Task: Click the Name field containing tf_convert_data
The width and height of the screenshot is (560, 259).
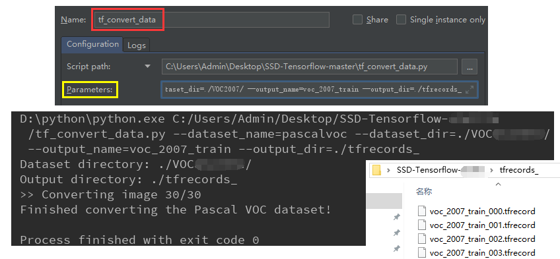Action: tap(211, 20)
